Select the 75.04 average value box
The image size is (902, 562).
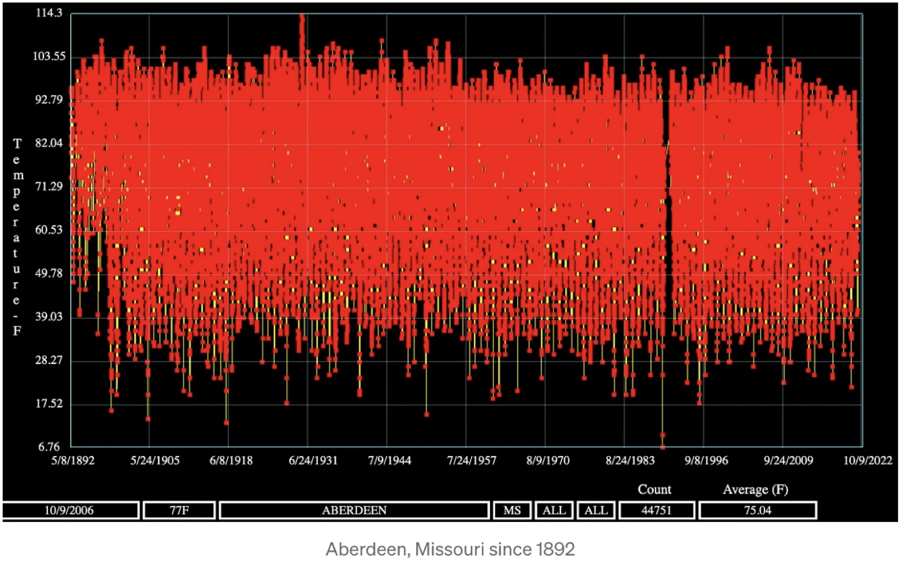pyautogui.click(x=758, y=510)
